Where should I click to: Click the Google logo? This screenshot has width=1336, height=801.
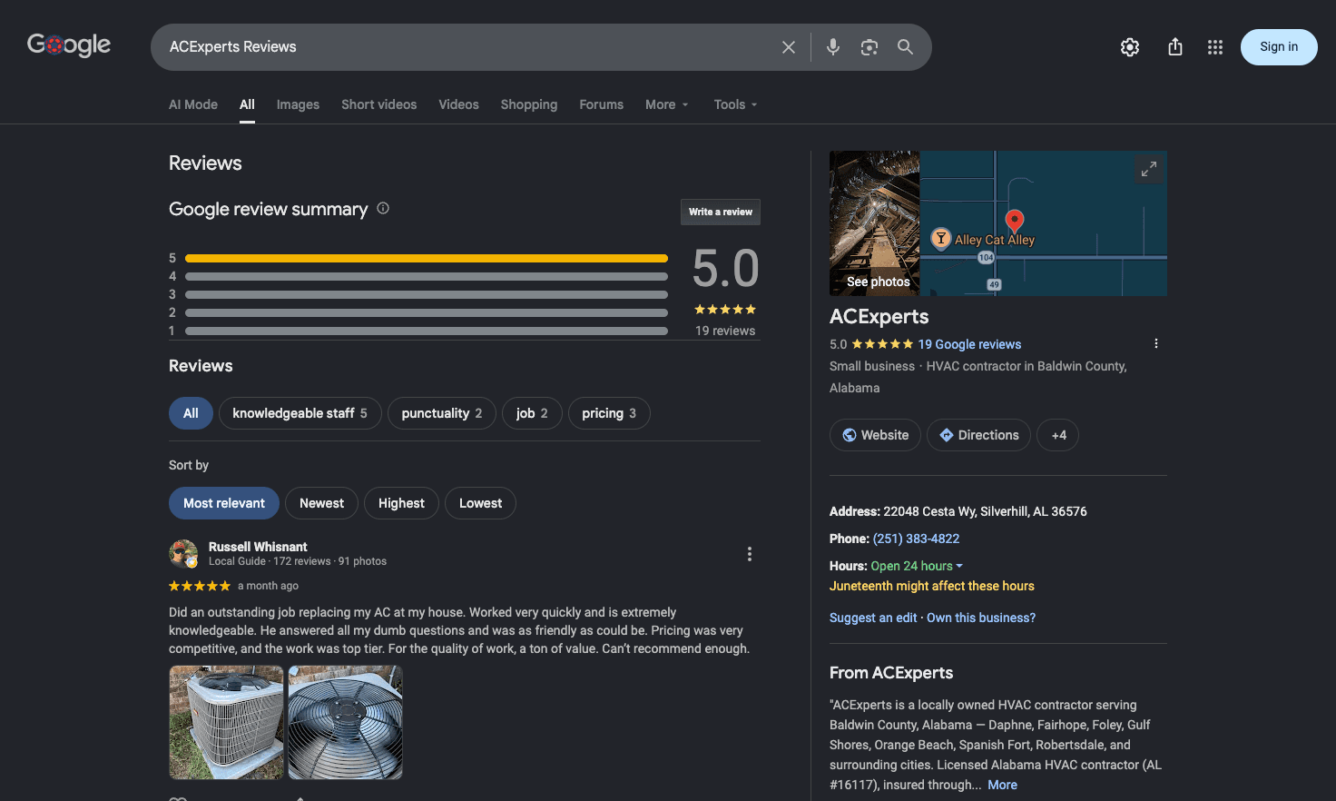69,44
